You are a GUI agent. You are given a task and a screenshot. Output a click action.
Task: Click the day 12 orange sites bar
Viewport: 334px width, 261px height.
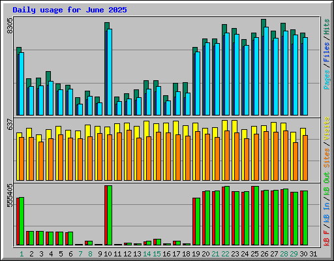pos(129,155)
